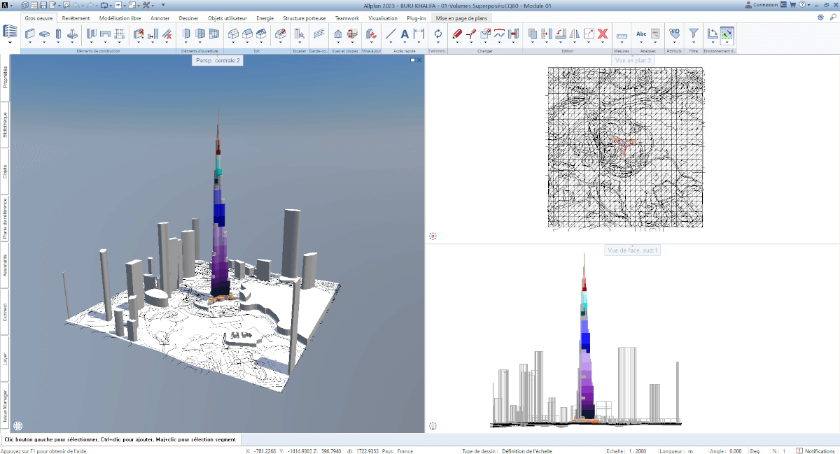The height and width of the screenshot is (454, 840).
Task: Expand the dropdown arrow under the Mesures icon
Action: point(622,42)
